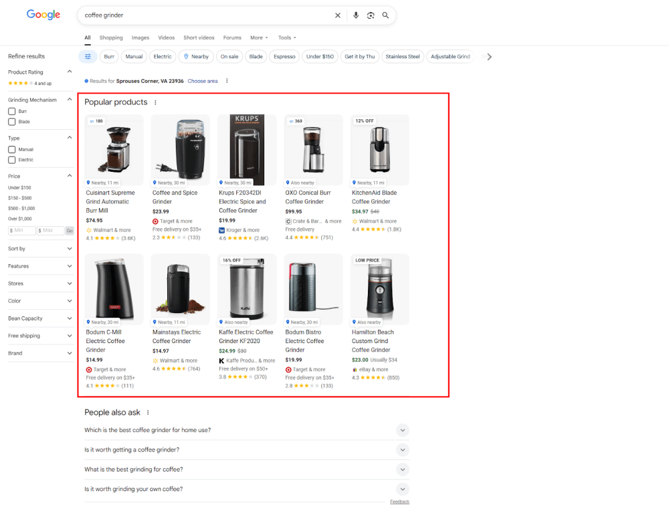The height and width of the screenshot is (517, 669).
Task: Check the Blade grinding mechanism filter
Action: click(11, 122)
